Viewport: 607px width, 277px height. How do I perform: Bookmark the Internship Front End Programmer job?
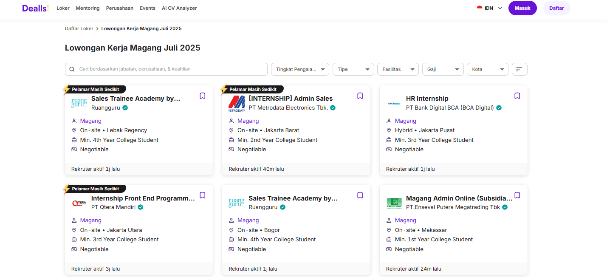203,195
